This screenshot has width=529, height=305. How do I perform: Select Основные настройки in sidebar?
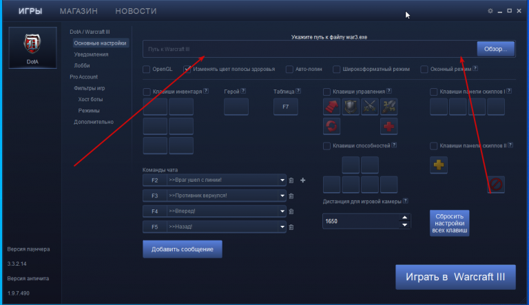click(x=100, y=43)
